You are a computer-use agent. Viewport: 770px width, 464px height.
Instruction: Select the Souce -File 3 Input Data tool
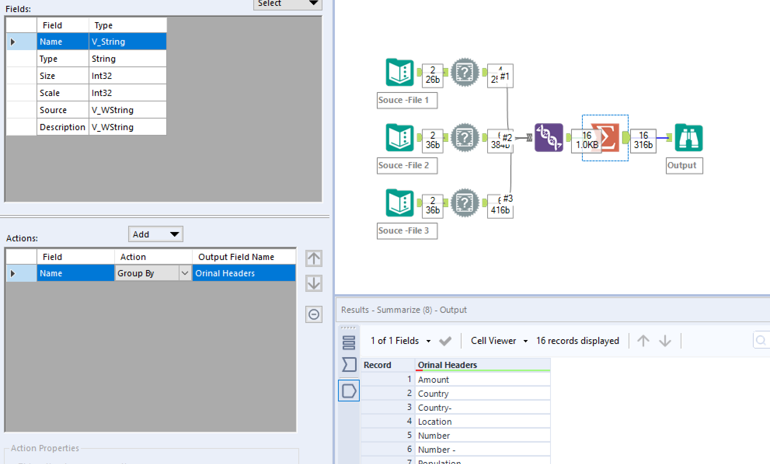pyautogui.click(x=399, y=203)
